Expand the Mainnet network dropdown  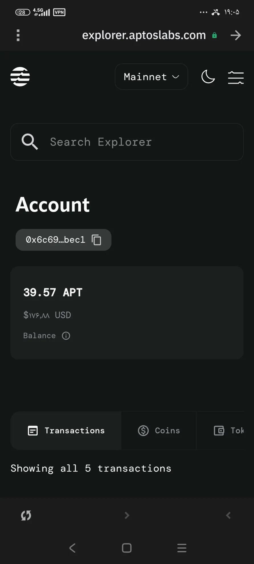[151, 77]
